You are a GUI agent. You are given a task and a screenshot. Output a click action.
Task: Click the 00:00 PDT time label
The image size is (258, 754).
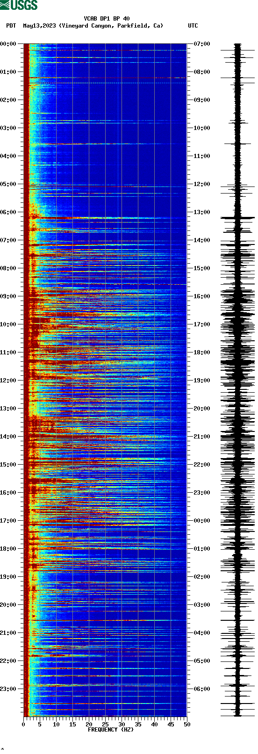pyautogui.click(x=8, y=44)
